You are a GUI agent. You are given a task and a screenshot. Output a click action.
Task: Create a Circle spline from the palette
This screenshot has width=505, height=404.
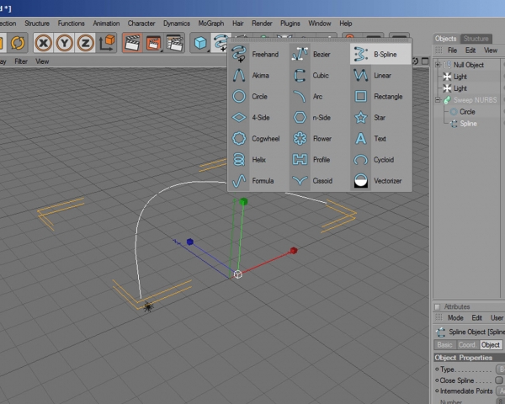click(257, 96)
